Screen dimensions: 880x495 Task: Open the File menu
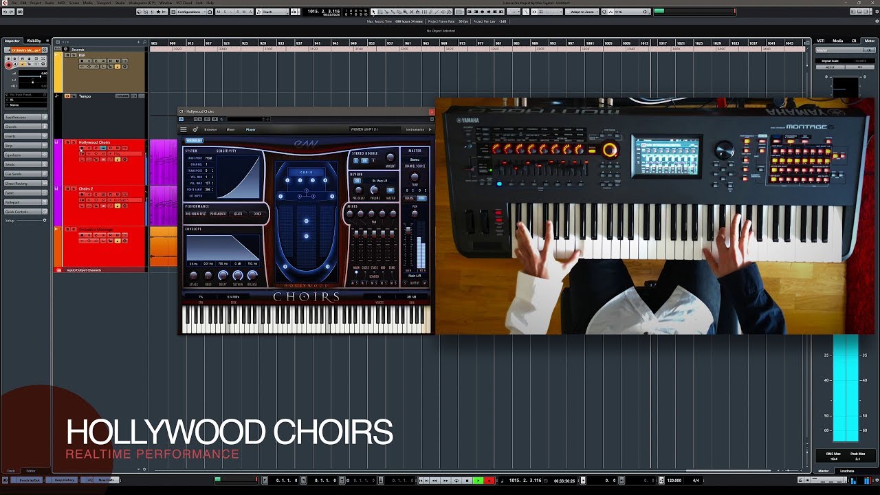tap(14, 3)
